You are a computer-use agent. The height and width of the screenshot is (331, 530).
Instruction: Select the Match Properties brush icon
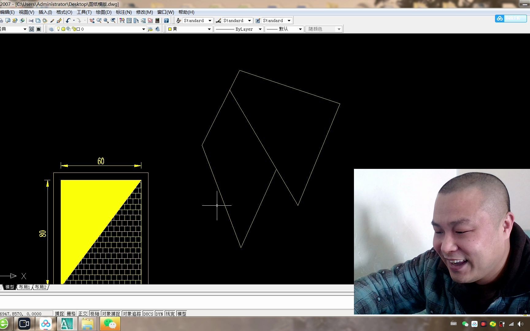(52, 21)
